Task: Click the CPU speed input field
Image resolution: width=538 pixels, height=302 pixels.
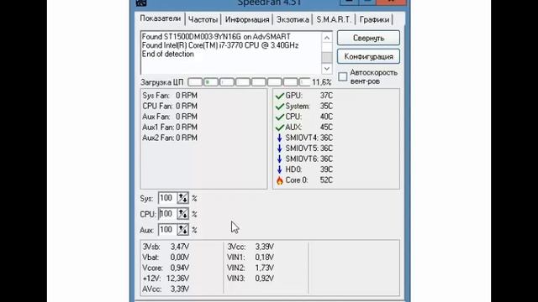Action: pos(168,214)
